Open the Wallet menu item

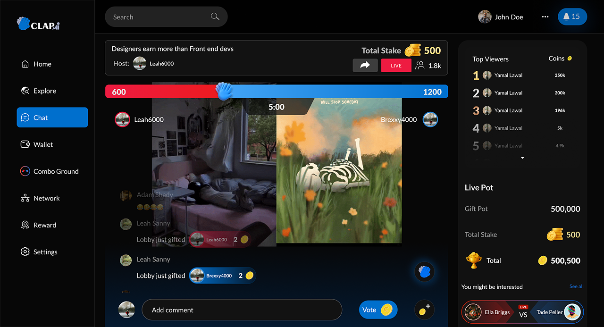click(43, 145)
